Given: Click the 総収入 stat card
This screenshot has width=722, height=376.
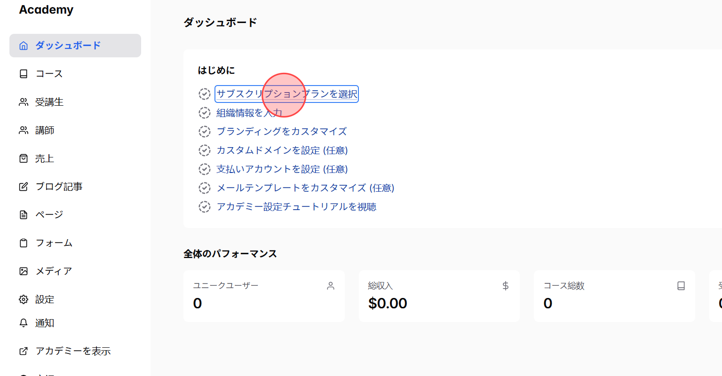Looking at the screenshot, I should (439, 296).
